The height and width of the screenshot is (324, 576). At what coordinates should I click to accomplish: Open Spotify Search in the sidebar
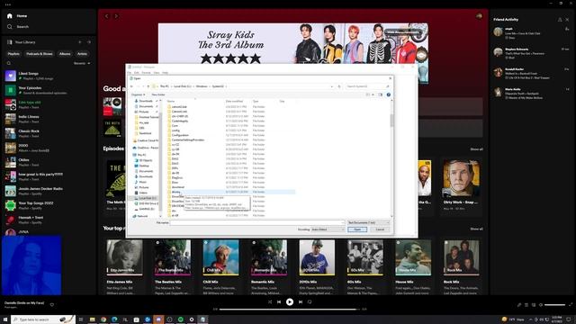(x=18, y=27)
